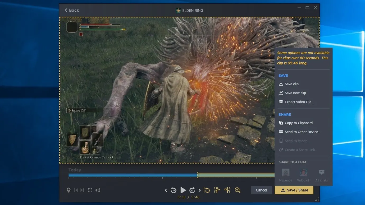365x205 pixels.
Task: Step back one frame with left chevron
Action: pyautogui.click(x=166, y=190)
